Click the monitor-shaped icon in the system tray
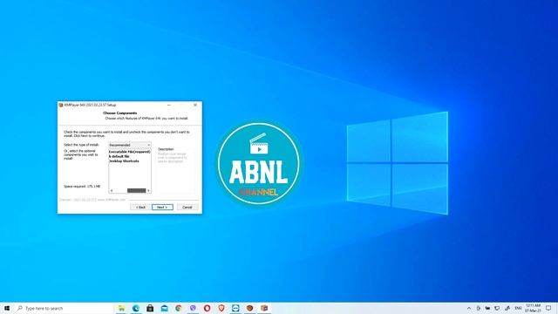 497,308
